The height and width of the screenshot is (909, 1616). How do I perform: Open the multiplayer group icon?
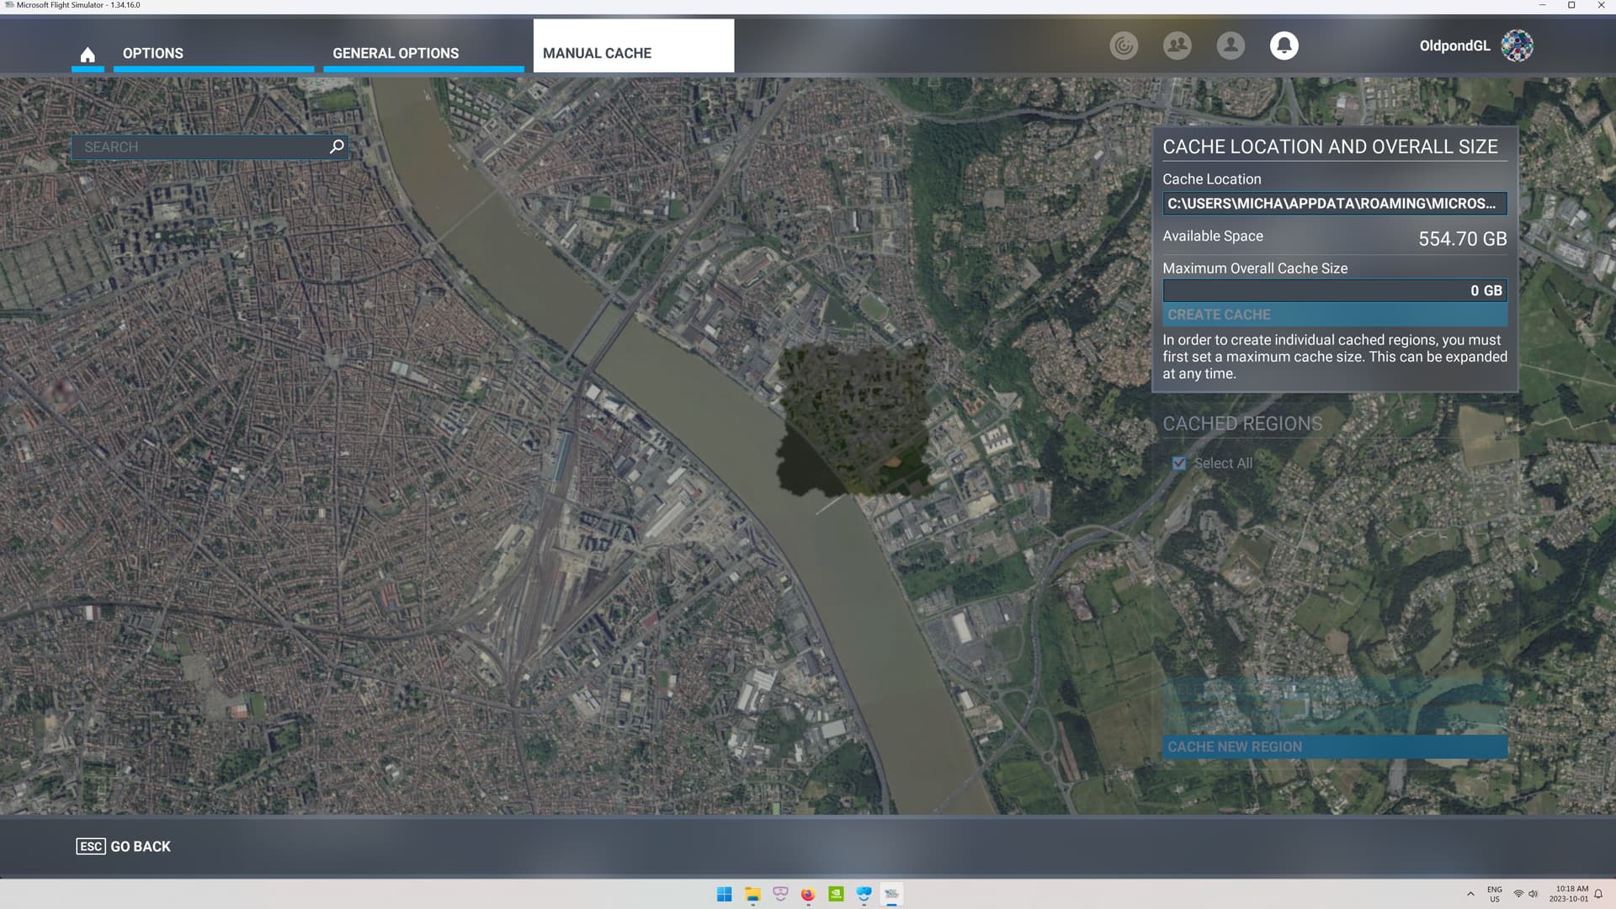pyautogui.click(x=1177, y=45)
